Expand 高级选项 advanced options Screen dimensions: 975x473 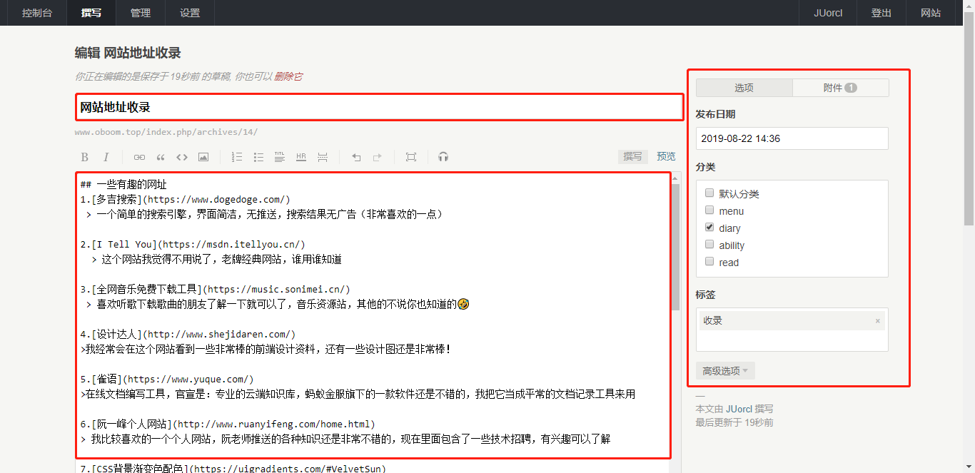click(725, 371)
